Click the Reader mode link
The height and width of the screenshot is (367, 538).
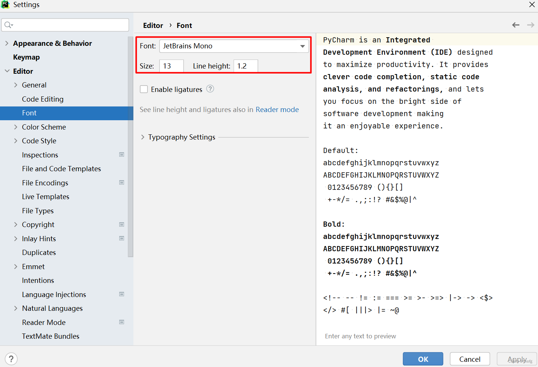click(277, 109)
